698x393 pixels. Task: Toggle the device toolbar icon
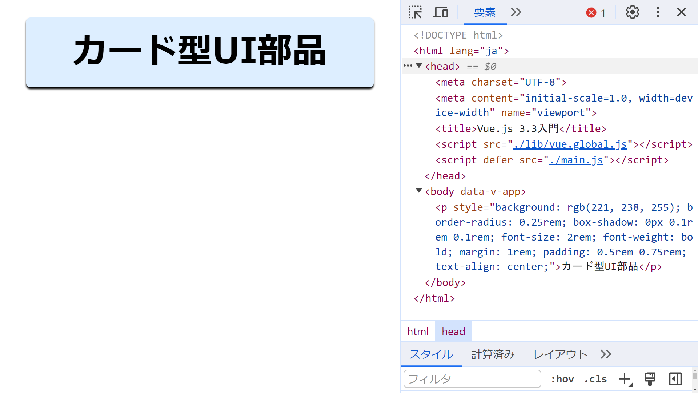point(441,12)
